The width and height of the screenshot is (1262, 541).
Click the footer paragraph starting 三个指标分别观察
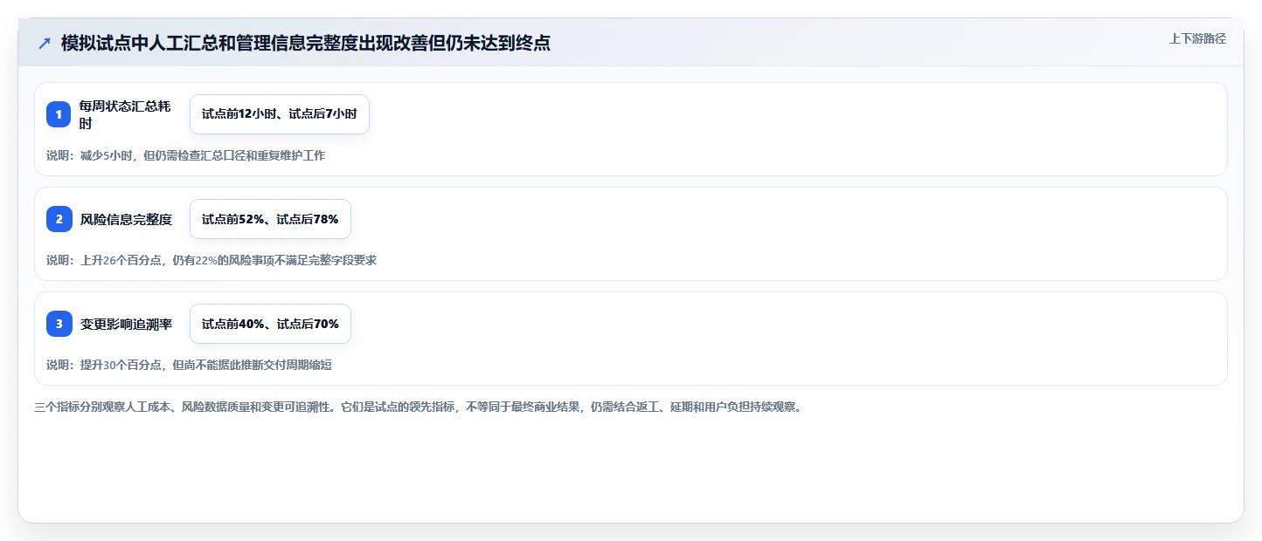(x=418, y=407)
